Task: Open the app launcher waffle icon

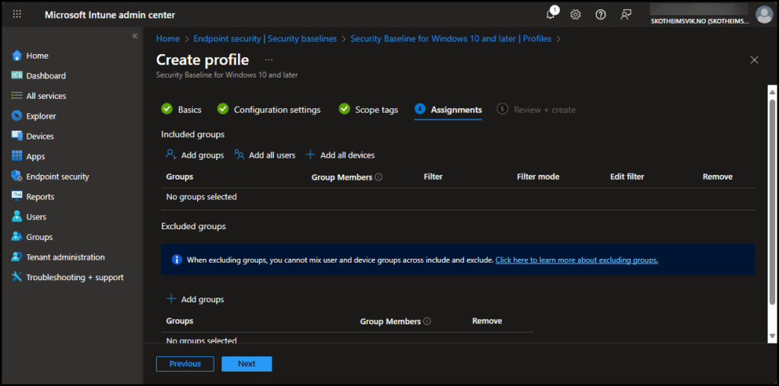Action: point(17,14)
